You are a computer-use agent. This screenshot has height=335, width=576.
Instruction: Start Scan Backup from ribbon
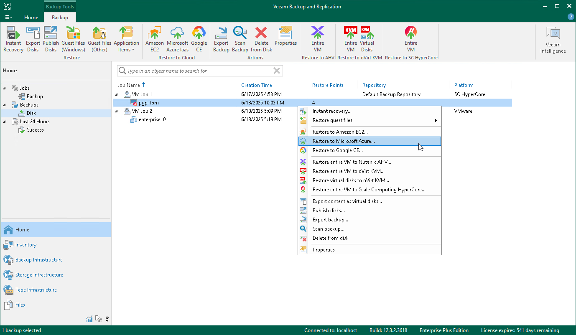coord(240,39)
